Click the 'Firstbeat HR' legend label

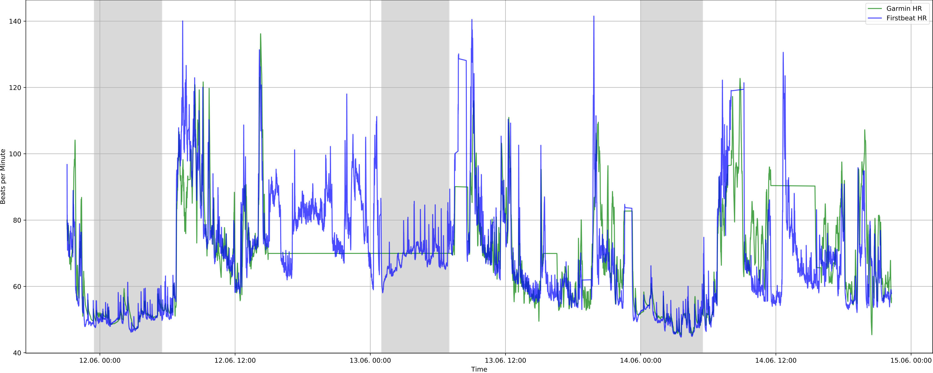pos(906,18)
